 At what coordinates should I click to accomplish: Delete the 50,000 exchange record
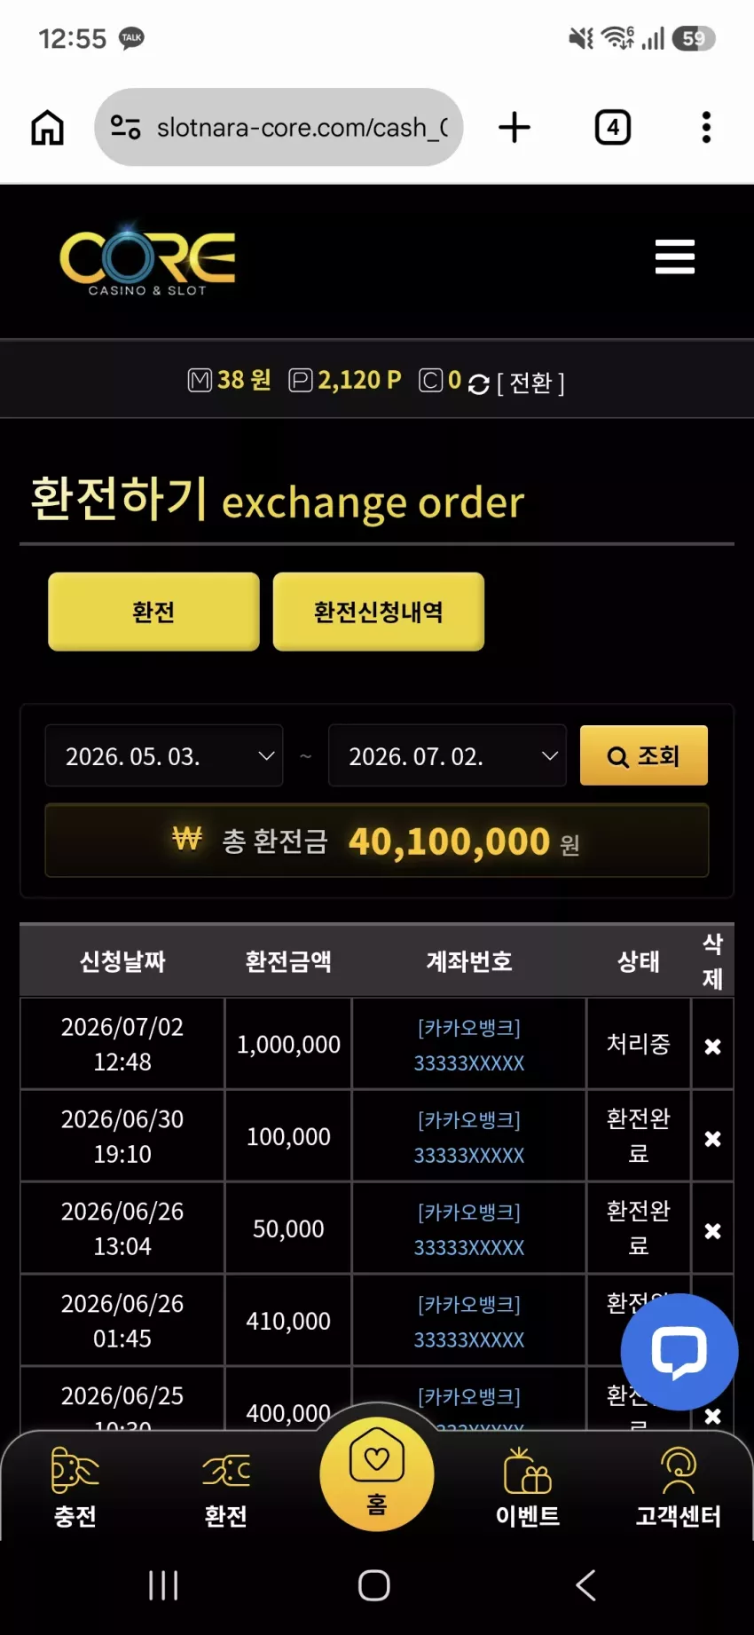712,1231
